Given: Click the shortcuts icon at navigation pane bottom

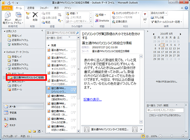Looking at the screenshot, I should (x=39, y=131).
